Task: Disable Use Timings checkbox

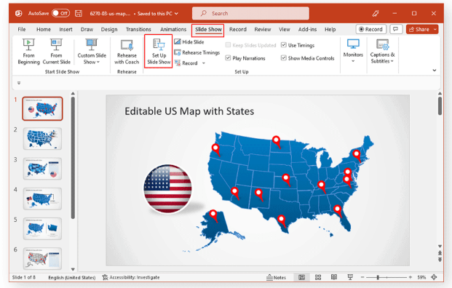Action: pos(284,45)
